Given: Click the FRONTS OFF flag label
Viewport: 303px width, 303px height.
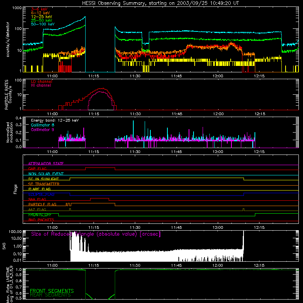Looking at the screenshot, I should (x=40, y=215).
